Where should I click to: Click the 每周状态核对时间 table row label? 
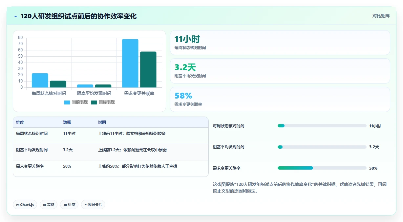pos(32,134)
